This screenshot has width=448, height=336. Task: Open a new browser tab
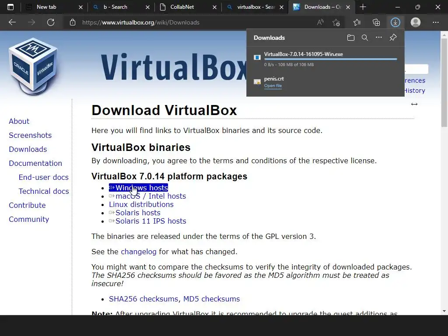tap(363, 7)
